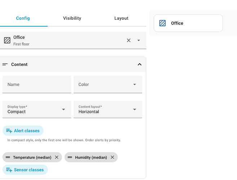Select the Config tab
Image resolution: width=237 pixels, height=180 pixels.
[23, 18]
